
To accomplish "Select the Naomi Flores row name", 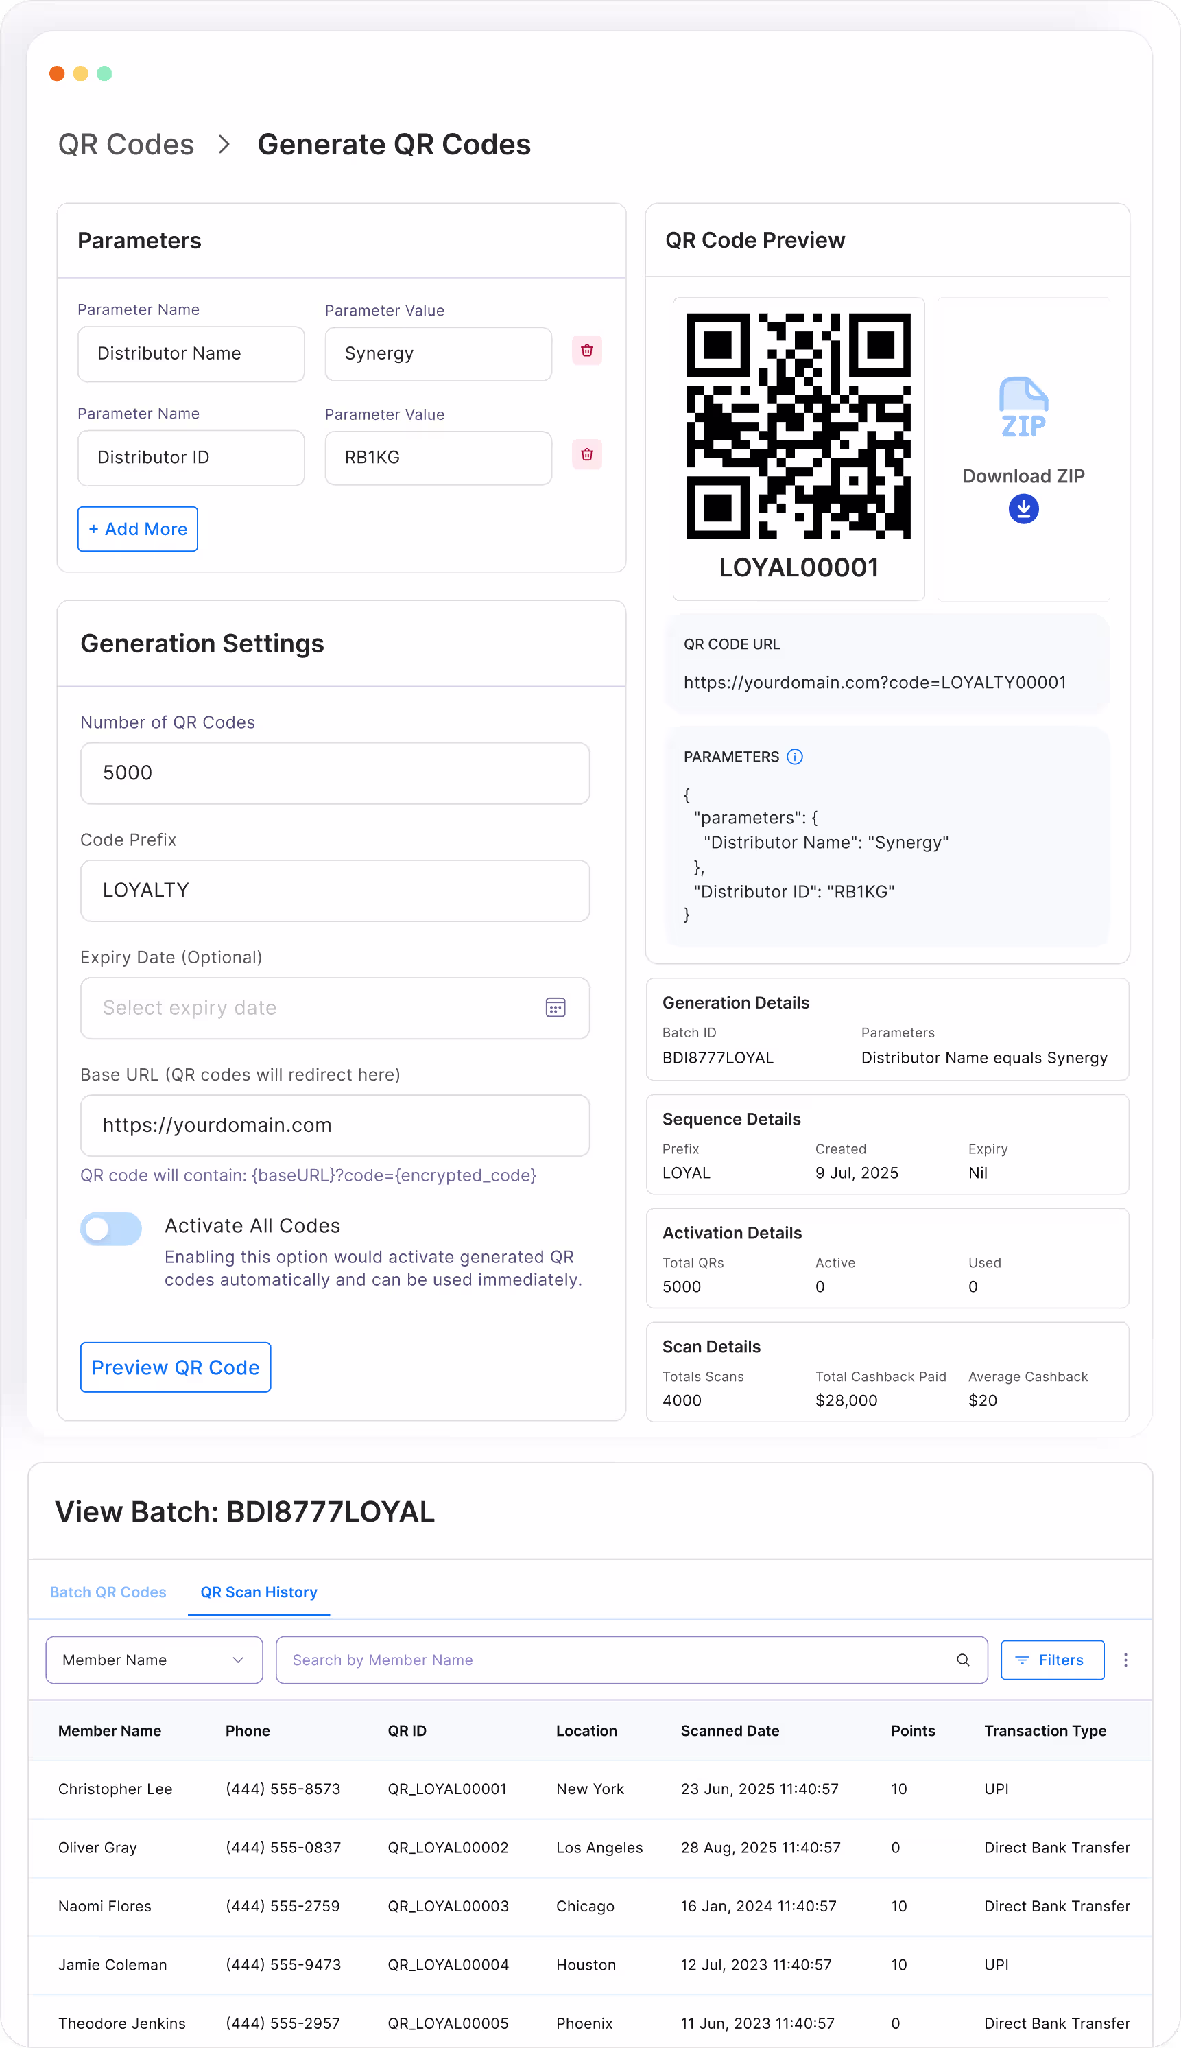I will 105,1905.
